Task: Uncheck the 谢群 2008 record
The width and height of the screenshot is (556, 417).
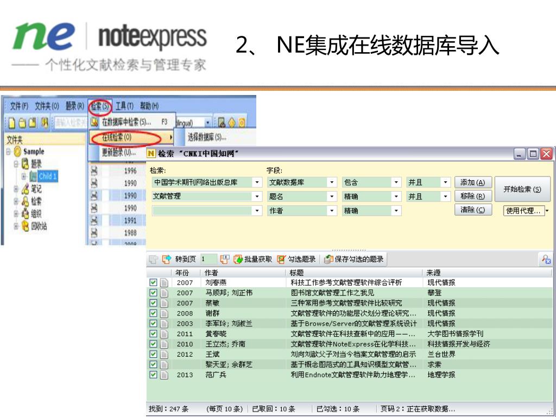Action: coord(153,313)
